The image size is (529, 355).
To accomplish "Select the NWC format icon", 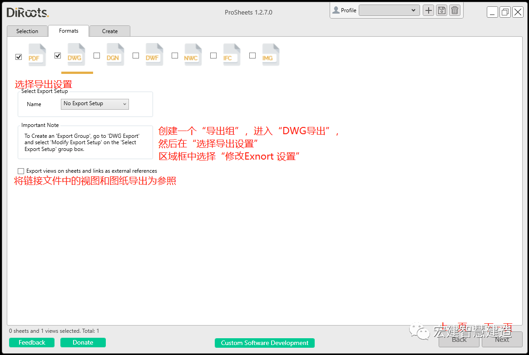I will 193,54.
